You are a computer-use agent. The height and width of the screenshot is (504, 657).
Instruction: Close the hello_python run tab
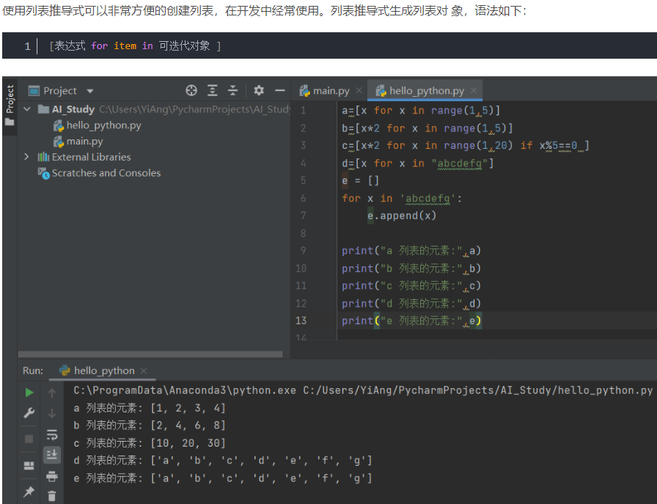[x=144, y=370]
